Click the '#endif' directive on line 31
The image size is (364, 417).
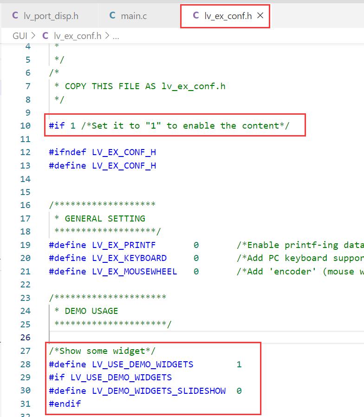(x=65, y=404)
